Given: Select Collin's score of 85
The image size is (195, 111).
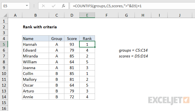Looking at the screenshot, I should click(72, 74).
